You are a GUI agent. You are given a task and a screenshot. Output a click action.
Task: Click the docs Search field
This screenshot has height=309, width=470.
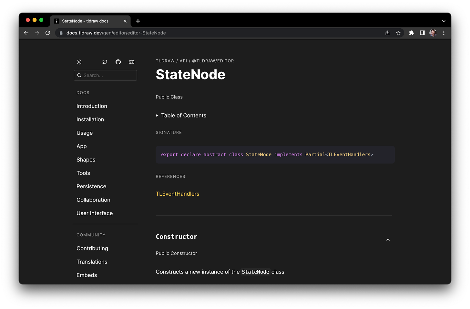click(x=106, y=75)
